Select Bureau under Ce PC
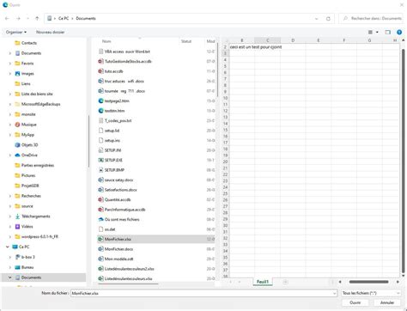The image size is (407, 311). pos(27,267)
